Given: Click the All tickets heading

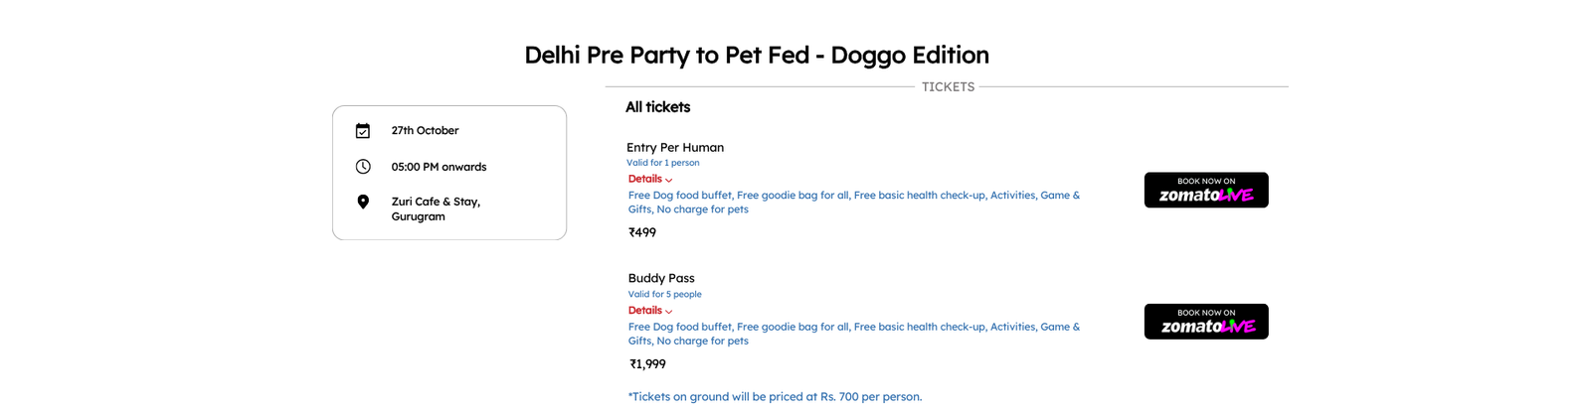Looking at the screenshot, I should pyautogui.click(x=657, y=107).
